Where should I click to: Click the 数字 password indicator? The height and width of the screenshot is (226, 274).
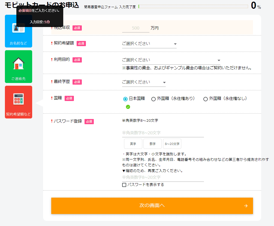[x=153, y=144]
